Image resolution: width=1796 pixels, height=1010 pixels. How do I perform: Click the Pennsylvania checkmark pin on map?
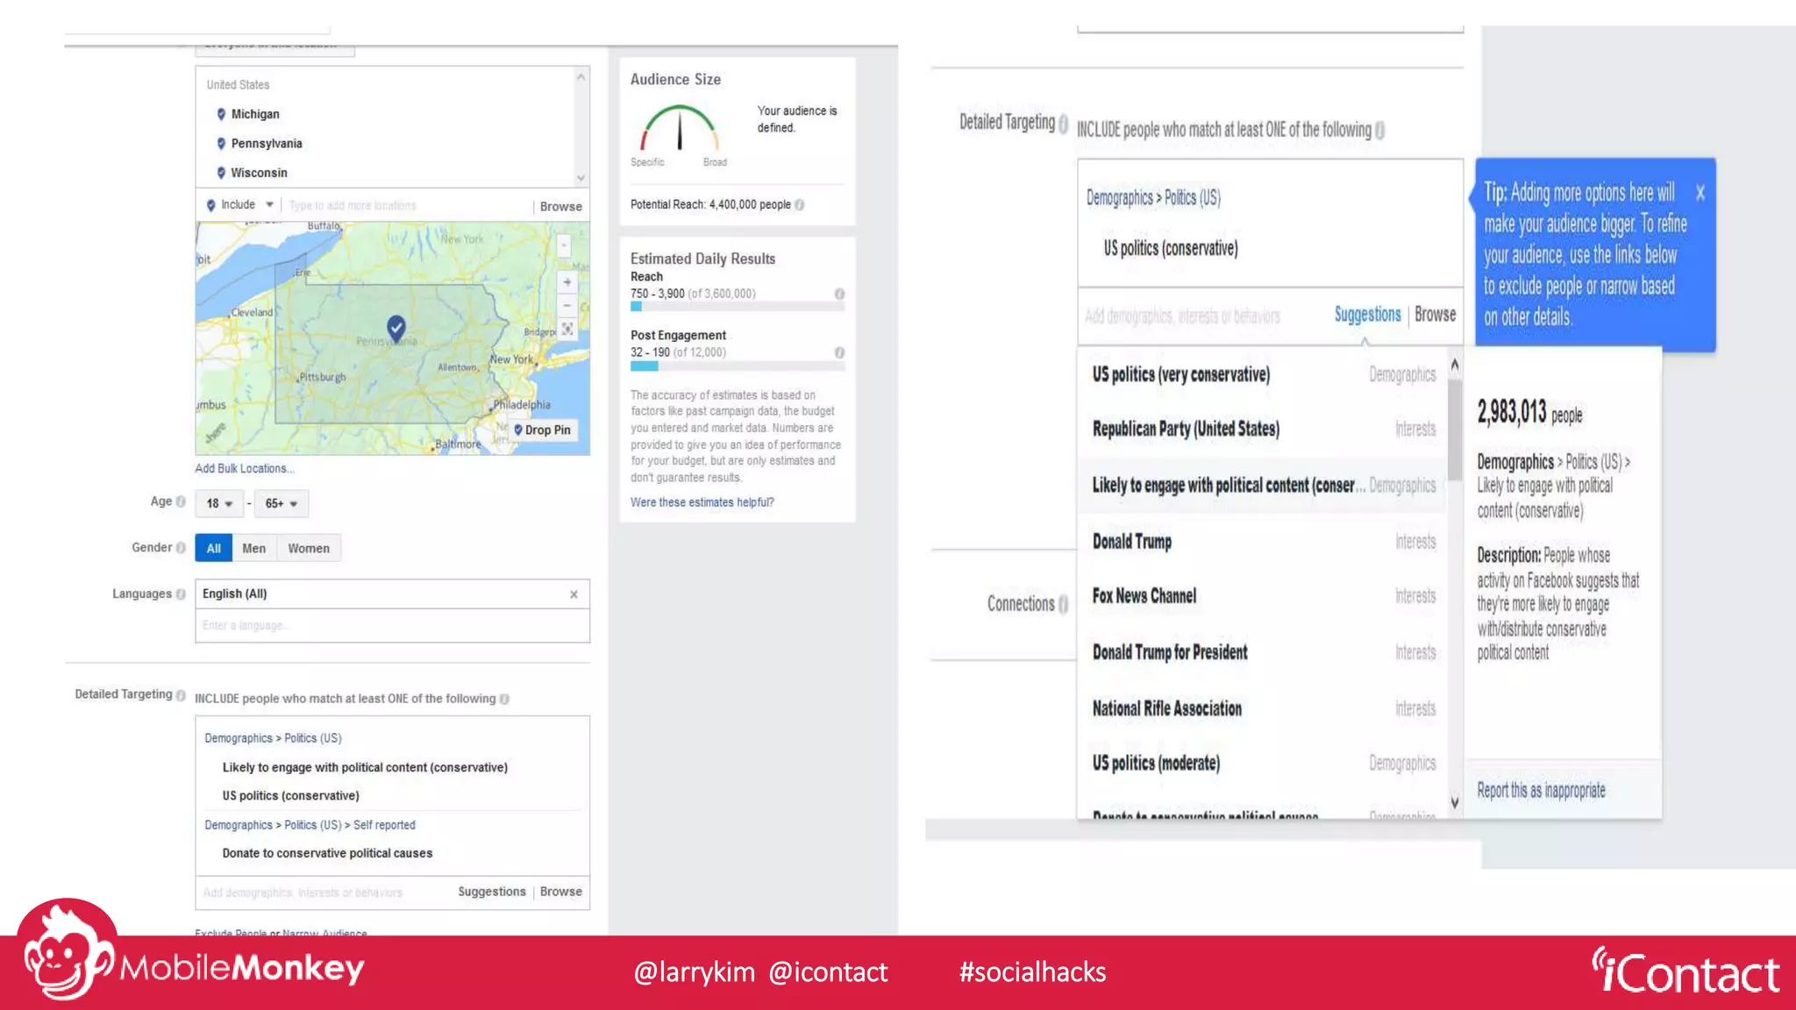(396, 328)
